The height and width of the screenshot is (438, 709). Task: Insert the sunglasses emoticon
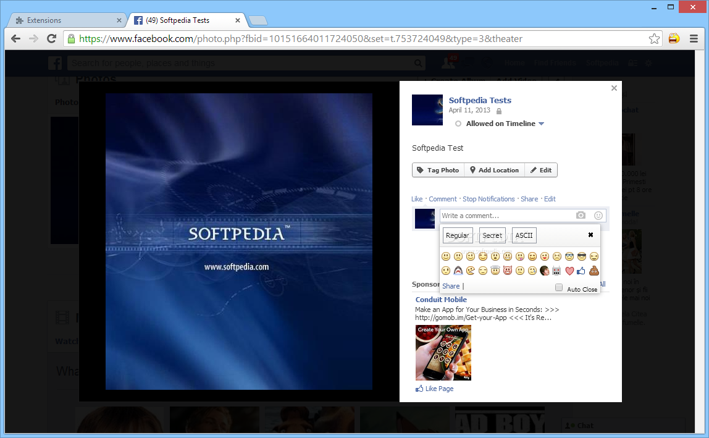point(582,256)
